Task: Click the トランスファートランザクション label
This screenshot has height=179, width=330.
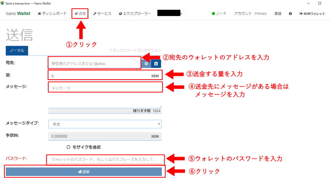Action: [x=135, y=50]
